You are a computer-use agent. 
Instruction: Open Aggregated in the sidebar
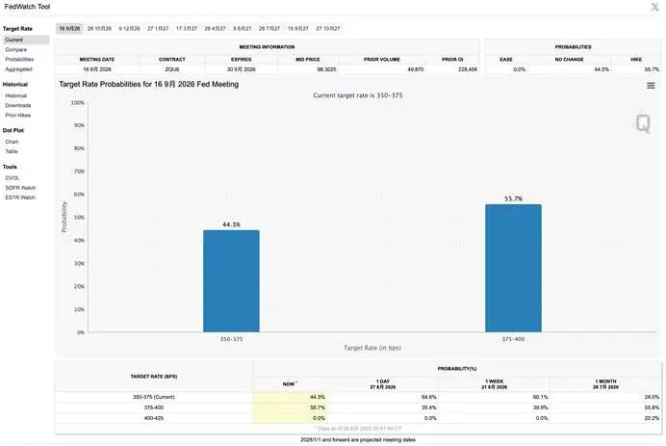18,69
